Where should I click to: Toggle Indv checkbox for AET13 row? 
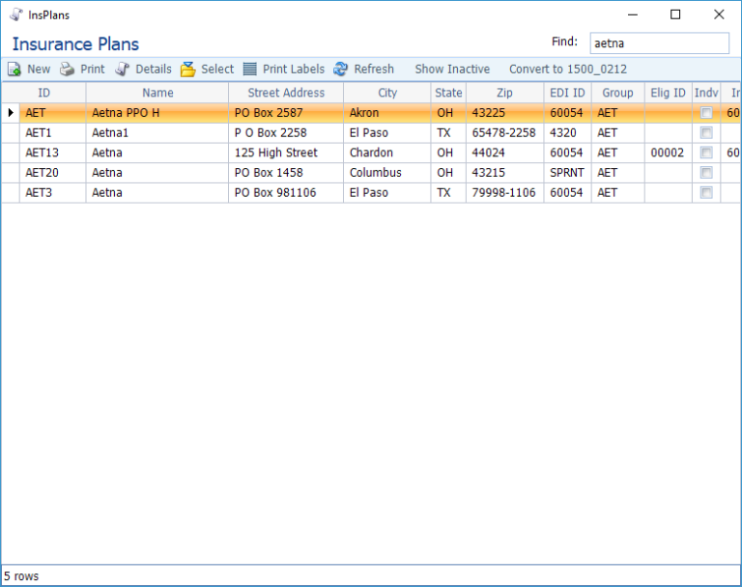706,153
